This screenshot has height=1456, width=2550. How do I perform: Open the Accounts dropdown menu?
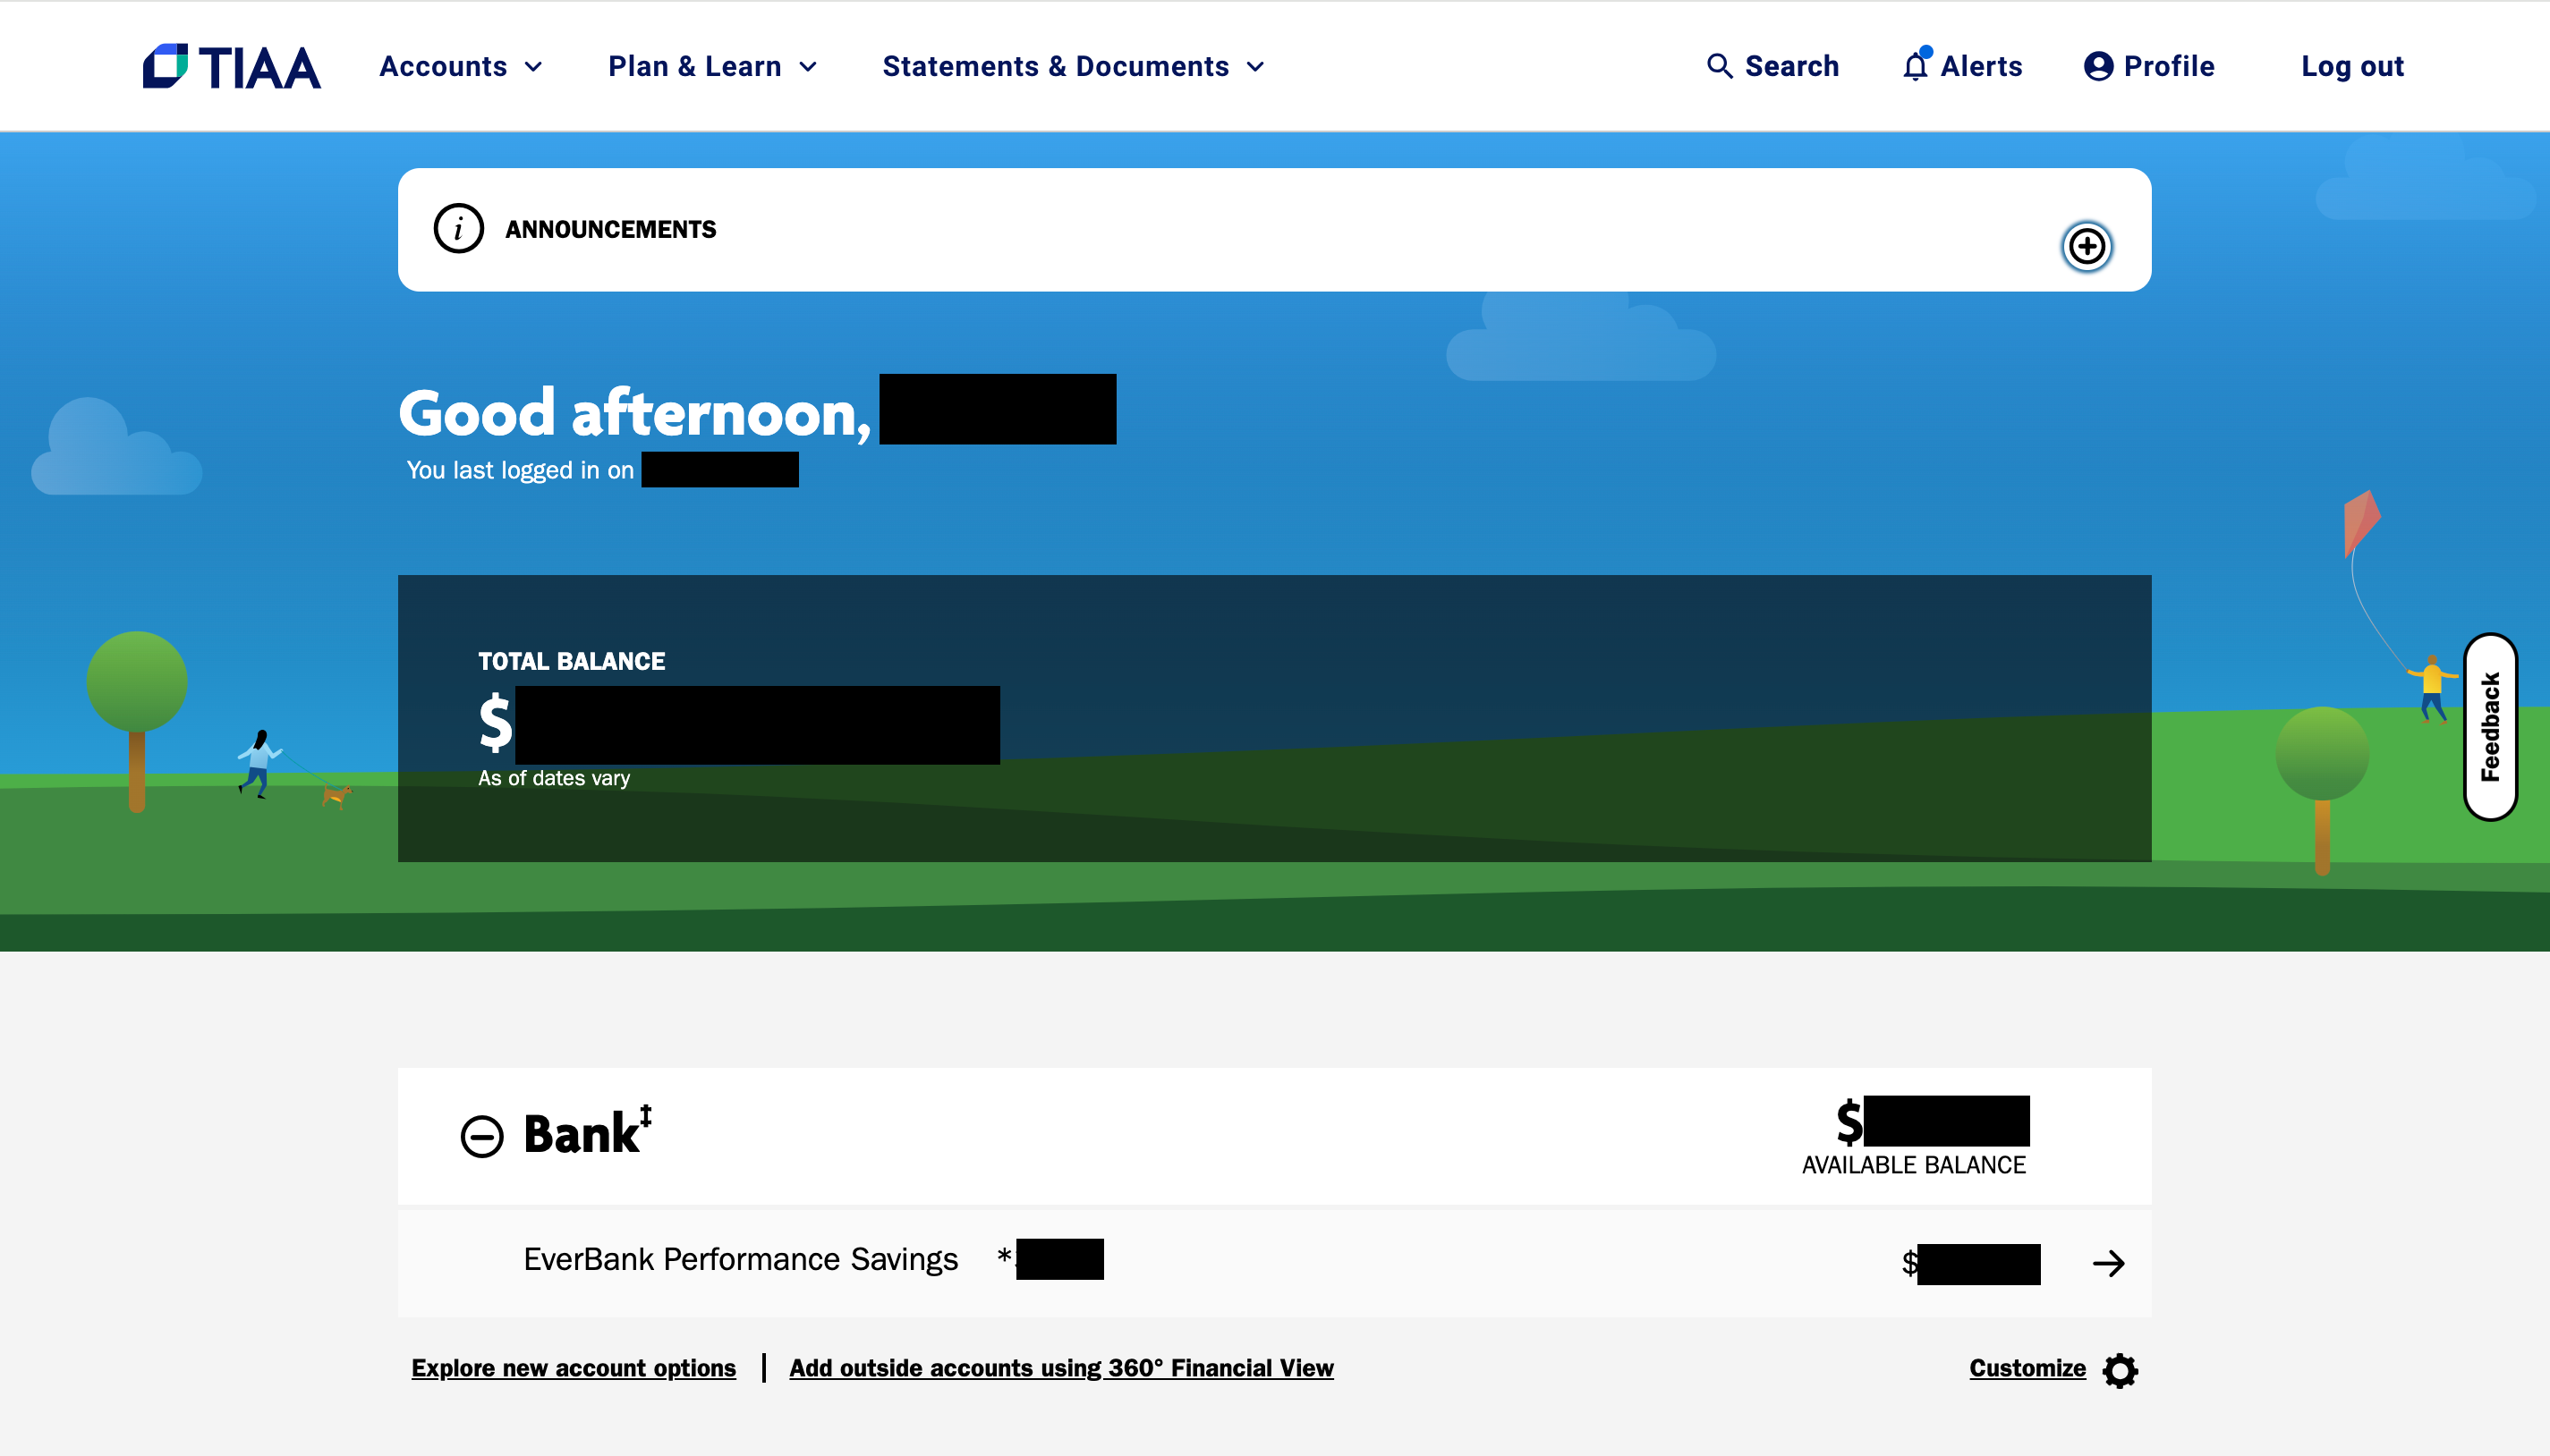pyautogui.click(x=460, y=66)
